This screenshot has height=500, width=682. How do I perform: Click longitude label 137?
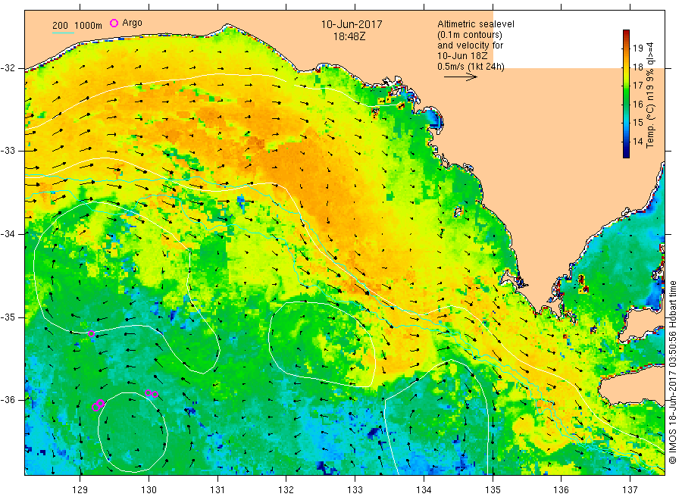(x=630, y=490)
